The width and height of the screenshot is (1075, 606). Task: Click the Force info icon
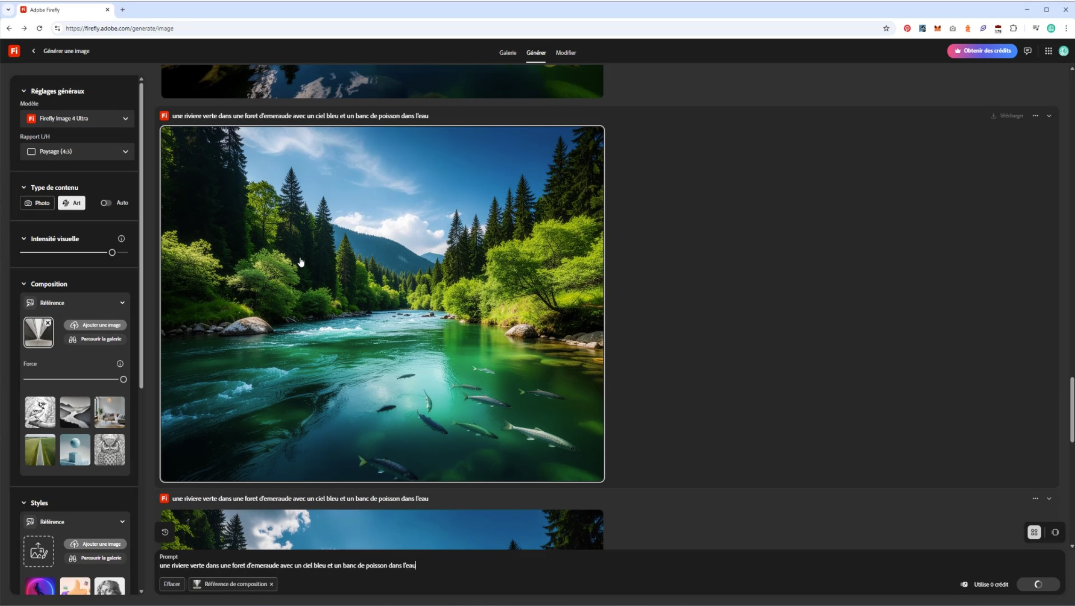[120, 364]
